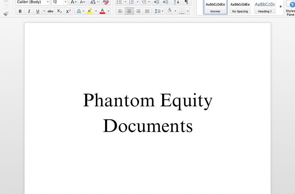Open line and paragraph spacing menu
The image size is (295, 194).
click(159, 11)
